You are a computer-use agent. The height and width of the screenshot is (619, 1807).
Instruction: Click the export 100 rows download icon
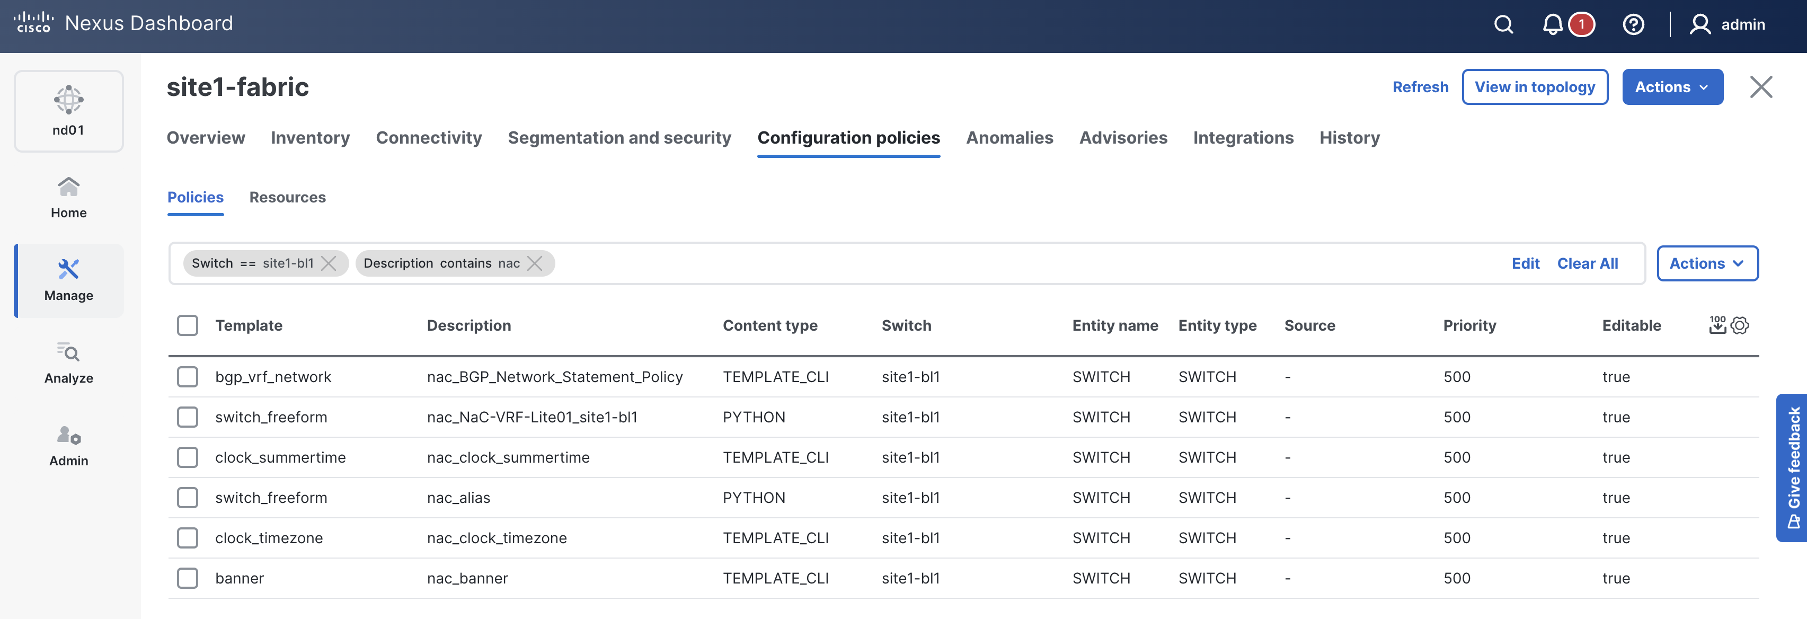[1717, 325]
